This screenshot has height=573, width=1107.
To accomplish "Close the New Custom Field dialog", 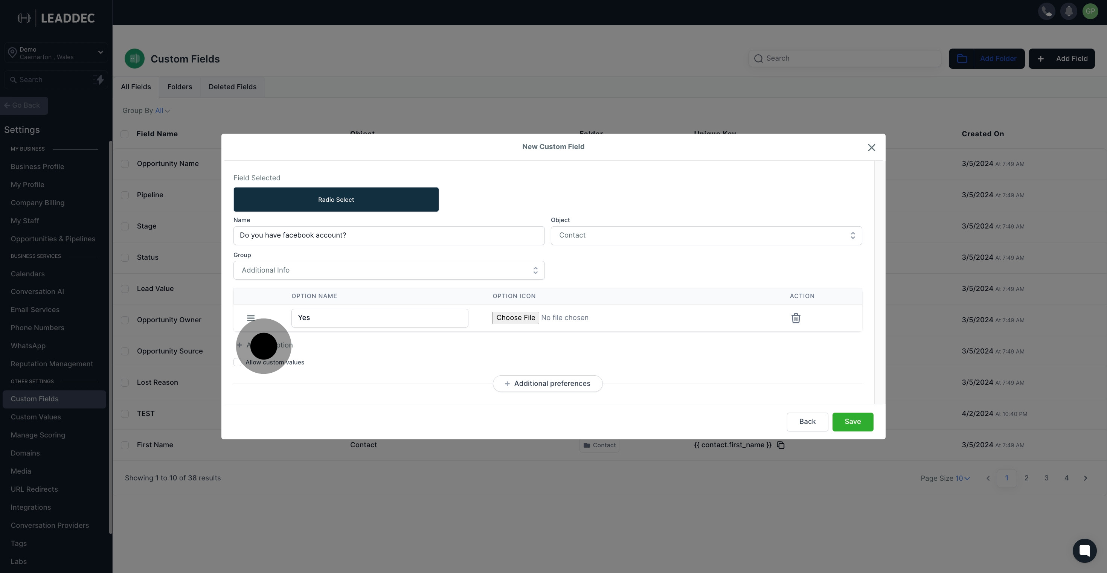I will (871, 147).
